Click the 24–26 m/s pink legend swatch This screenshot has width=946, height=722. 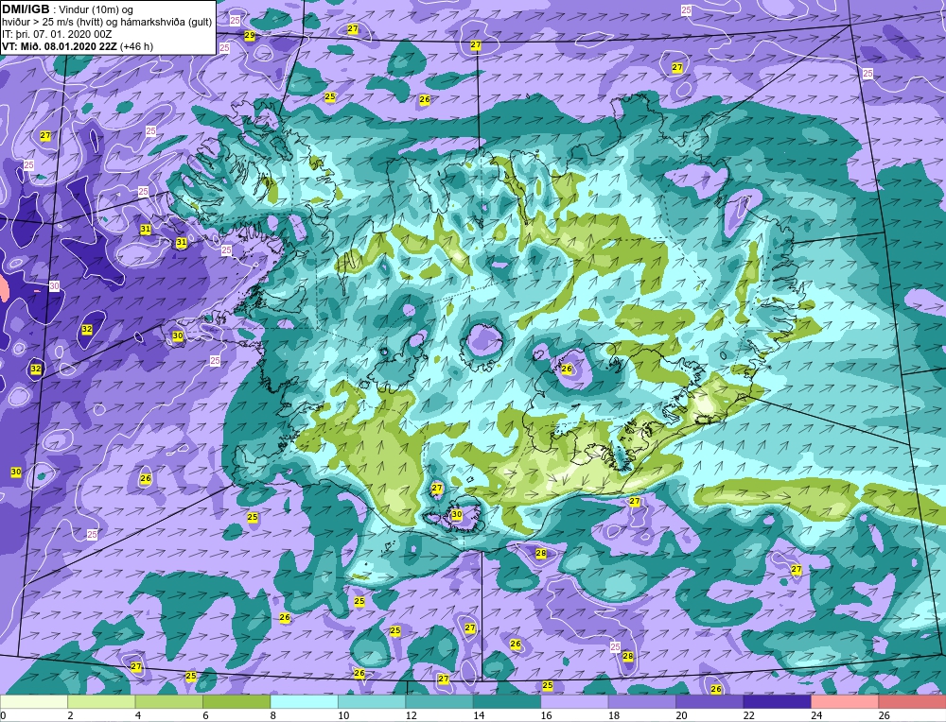845,701
